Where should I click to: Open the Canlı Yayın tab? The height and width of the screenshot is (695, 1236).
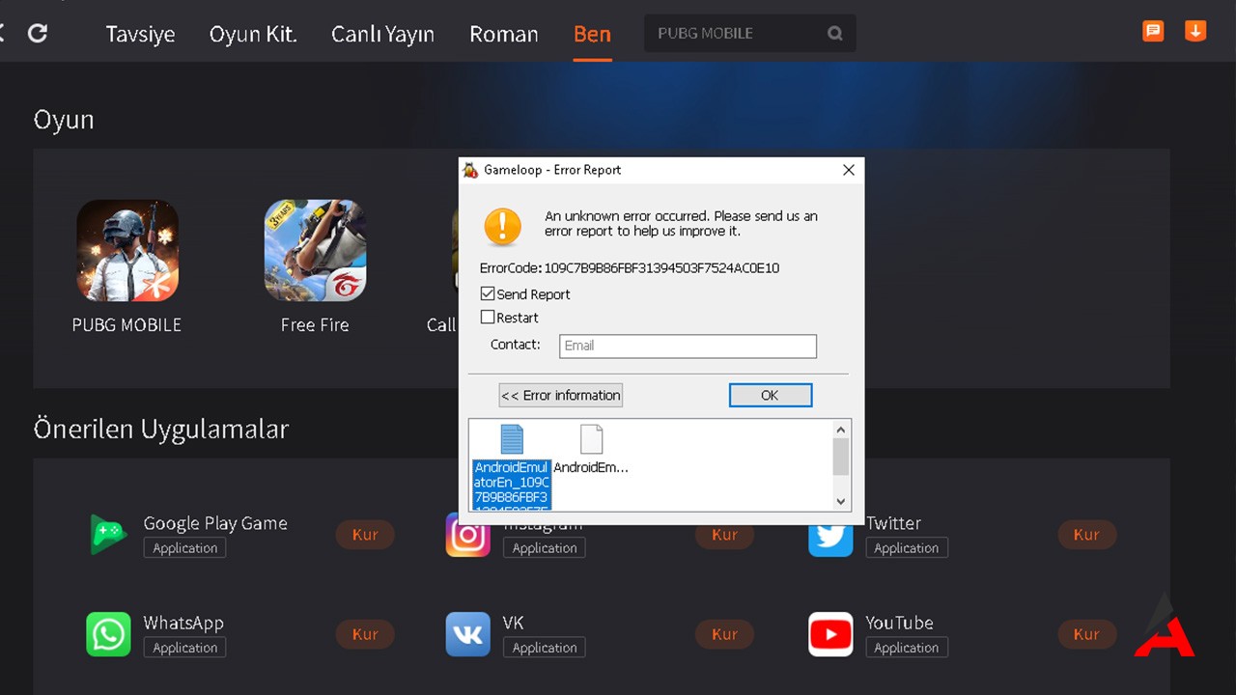point(382,34)
